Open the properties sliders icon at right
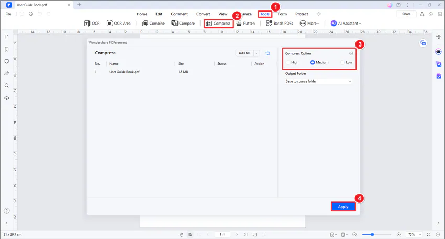This screenshot has height=239, width=445. pyautogui.click(x=439, y=37)
